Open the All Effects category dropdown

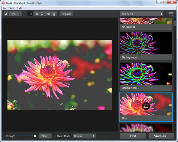pyautogui.click(x=142, y=14)
